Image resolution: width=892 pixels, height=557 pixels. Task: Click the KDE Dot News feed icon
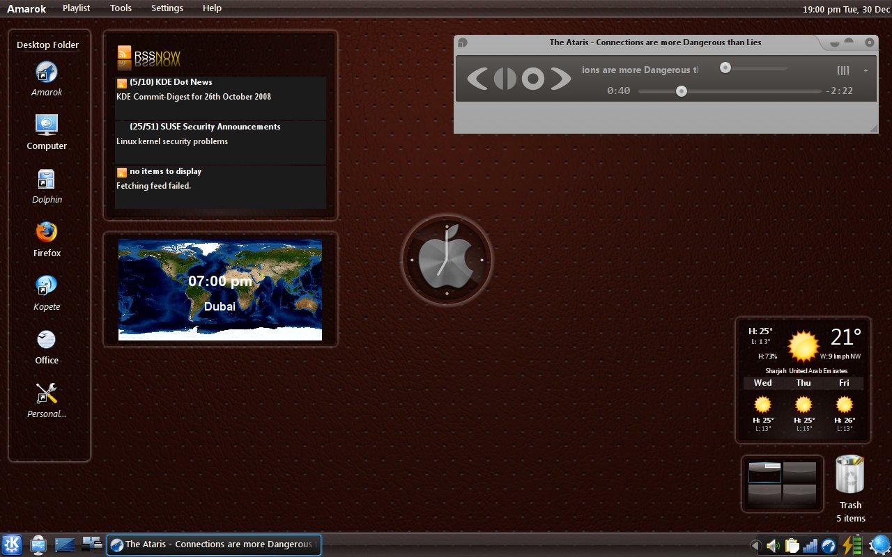click(x=122, y=83)
